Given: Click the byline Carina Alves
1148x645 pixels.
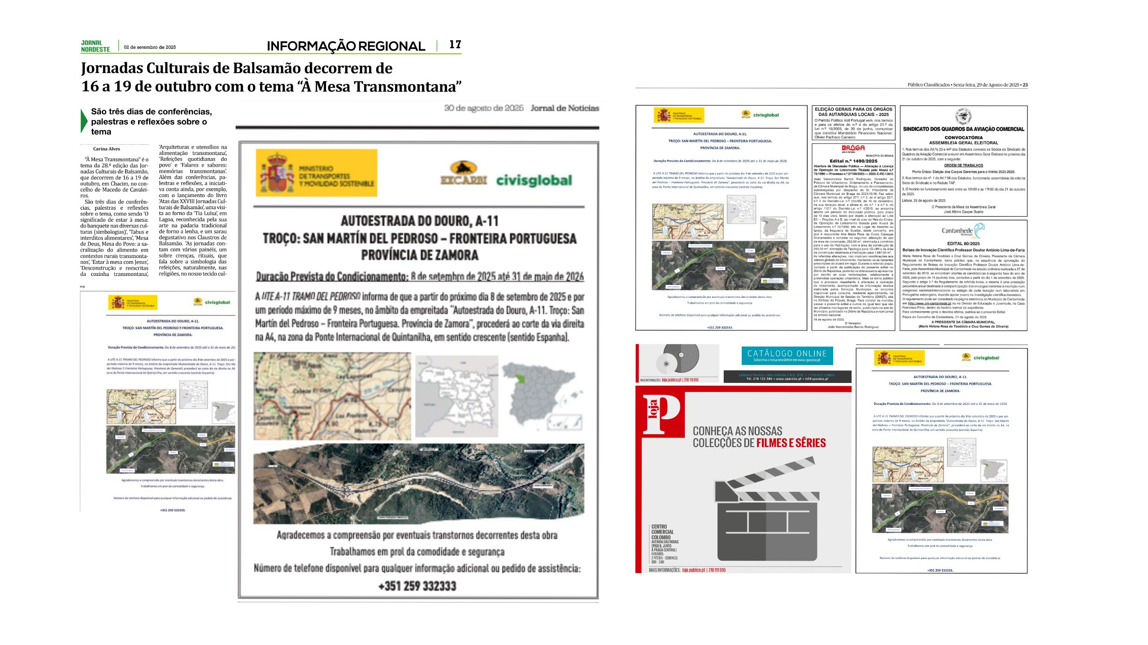Looking at the screenshot, I should (107, 149).
